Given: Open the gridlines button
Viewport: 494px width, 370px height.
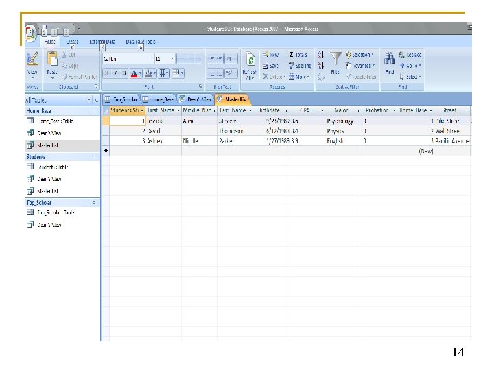Looking at the screenshot, I should [x=164, y=73].
